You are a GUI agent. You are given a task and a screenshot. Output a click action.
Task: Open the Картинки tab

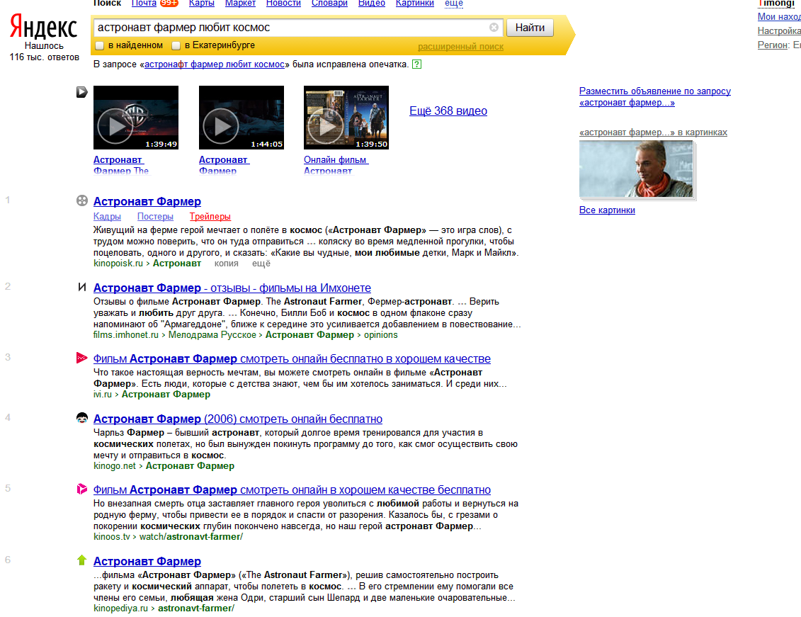(x=415, y=3)
